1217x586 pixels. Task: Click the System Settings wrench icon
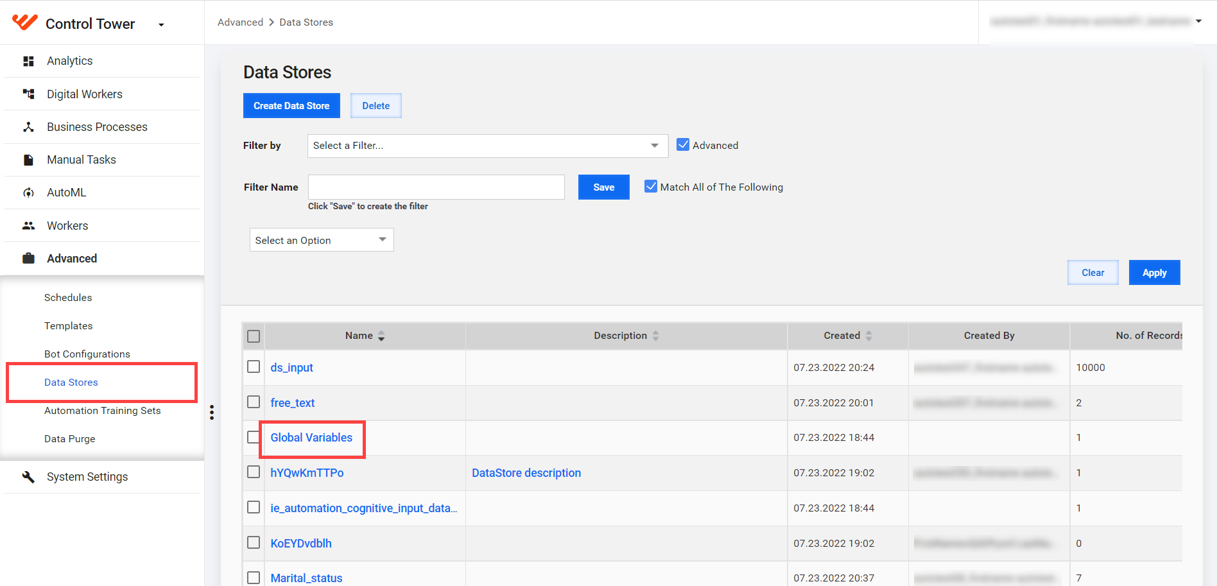pyautogui.click(x=28, y=477)
